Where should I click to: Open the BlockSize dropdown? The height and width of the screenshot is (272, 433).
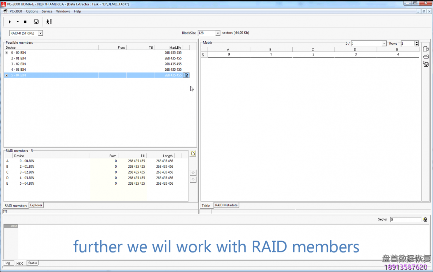tap(218, 33)
